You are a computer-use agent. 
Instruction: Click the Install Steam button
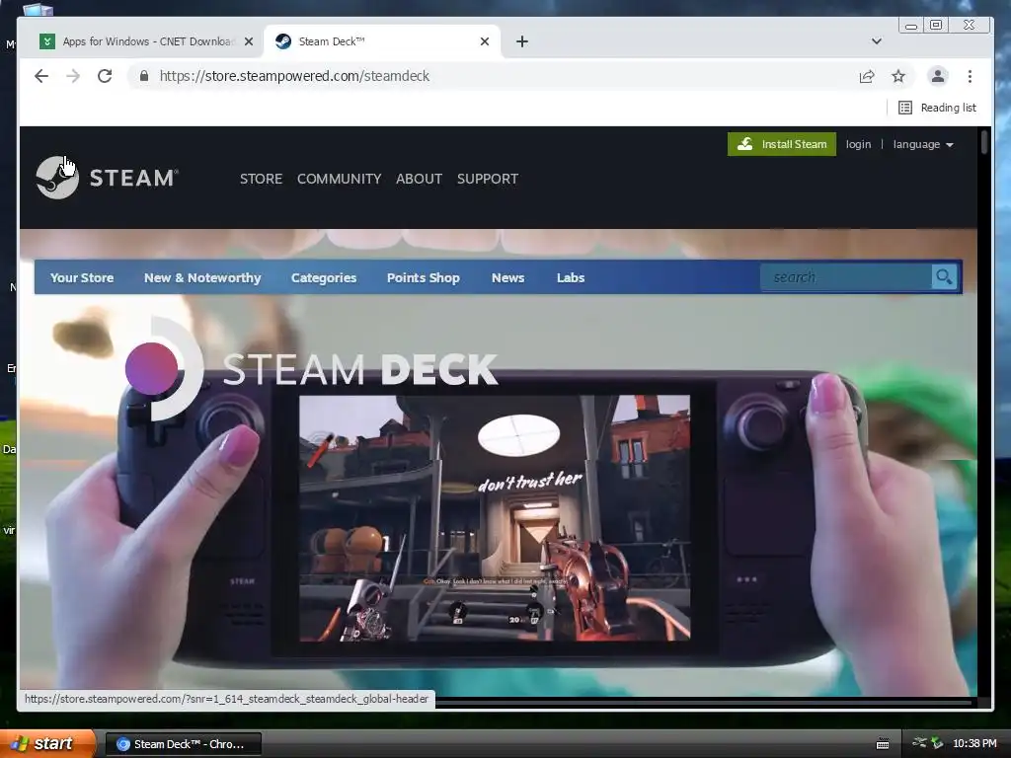[x=782, y=144]
